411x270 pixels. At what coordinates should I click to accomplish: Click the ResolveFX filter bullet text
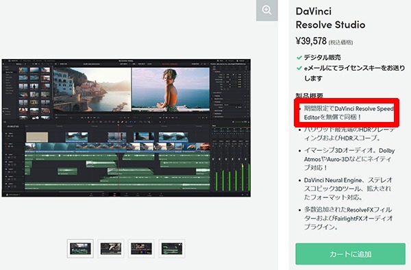point(349,219)
